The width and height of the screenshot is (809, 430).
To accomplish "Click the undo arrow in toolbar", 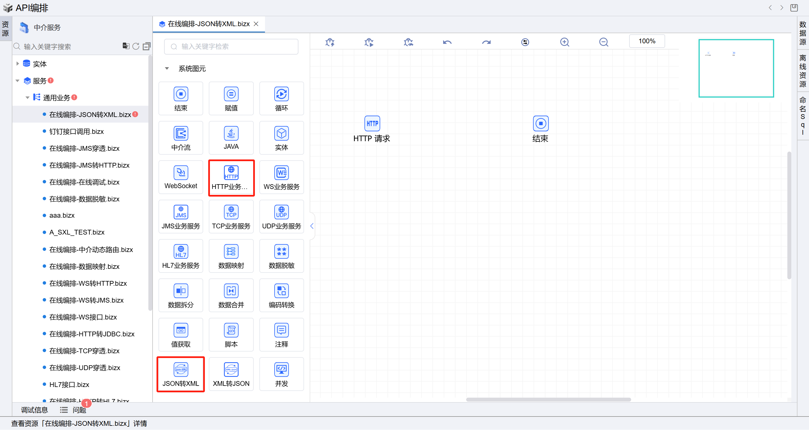I will [x=447, y=42].
